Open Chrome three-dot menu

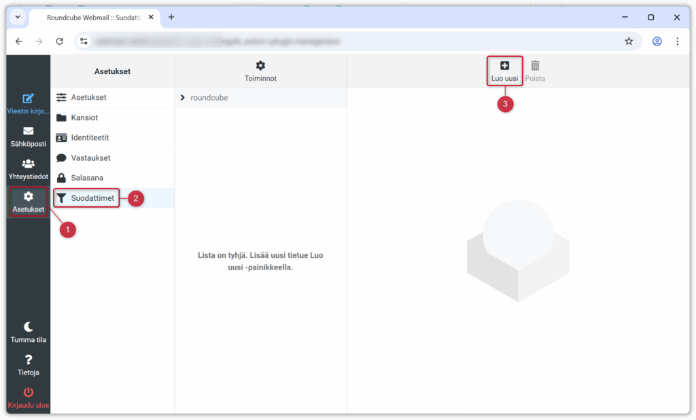pyautogui.click(x=677, y=41)
